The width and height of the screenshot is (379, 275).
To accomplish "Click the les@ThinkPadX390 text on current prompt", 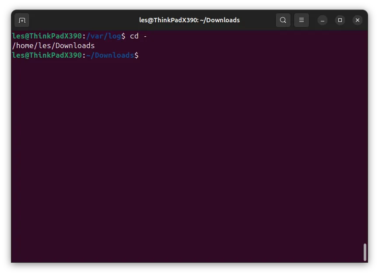I will tap(47, 55).
